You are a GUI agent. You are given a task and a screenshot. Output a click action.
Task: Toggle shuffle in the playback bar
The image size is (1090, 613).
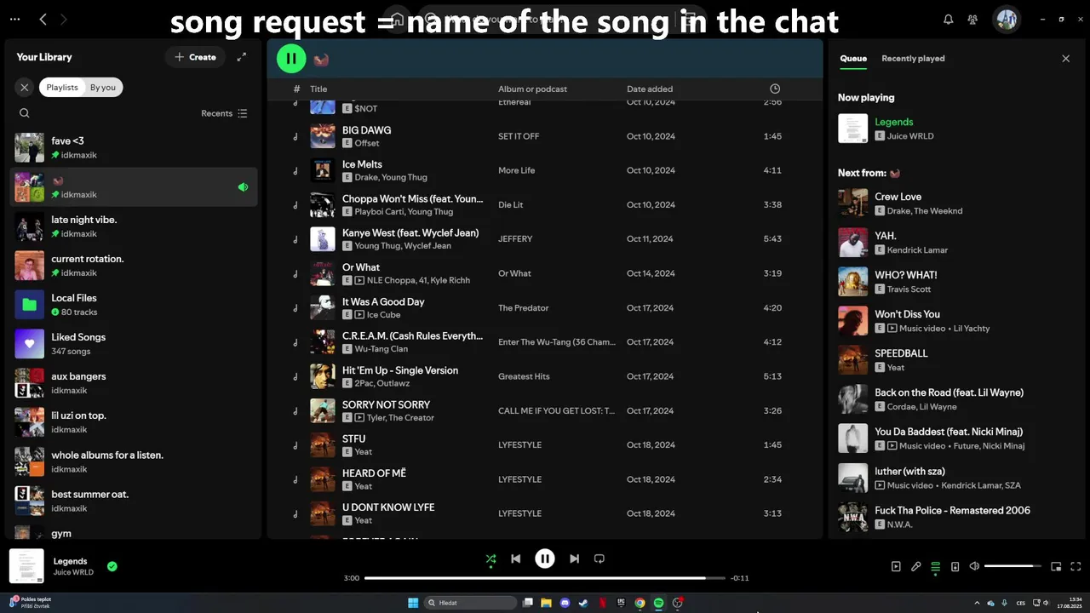pos(490,559)
